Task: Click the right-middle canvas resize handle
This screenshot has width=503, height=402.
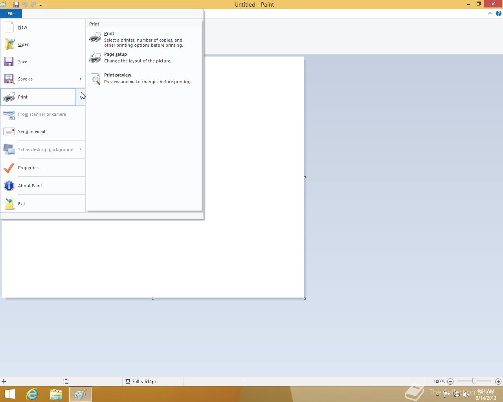Action: pyautogui.click(x=305, y=177)
